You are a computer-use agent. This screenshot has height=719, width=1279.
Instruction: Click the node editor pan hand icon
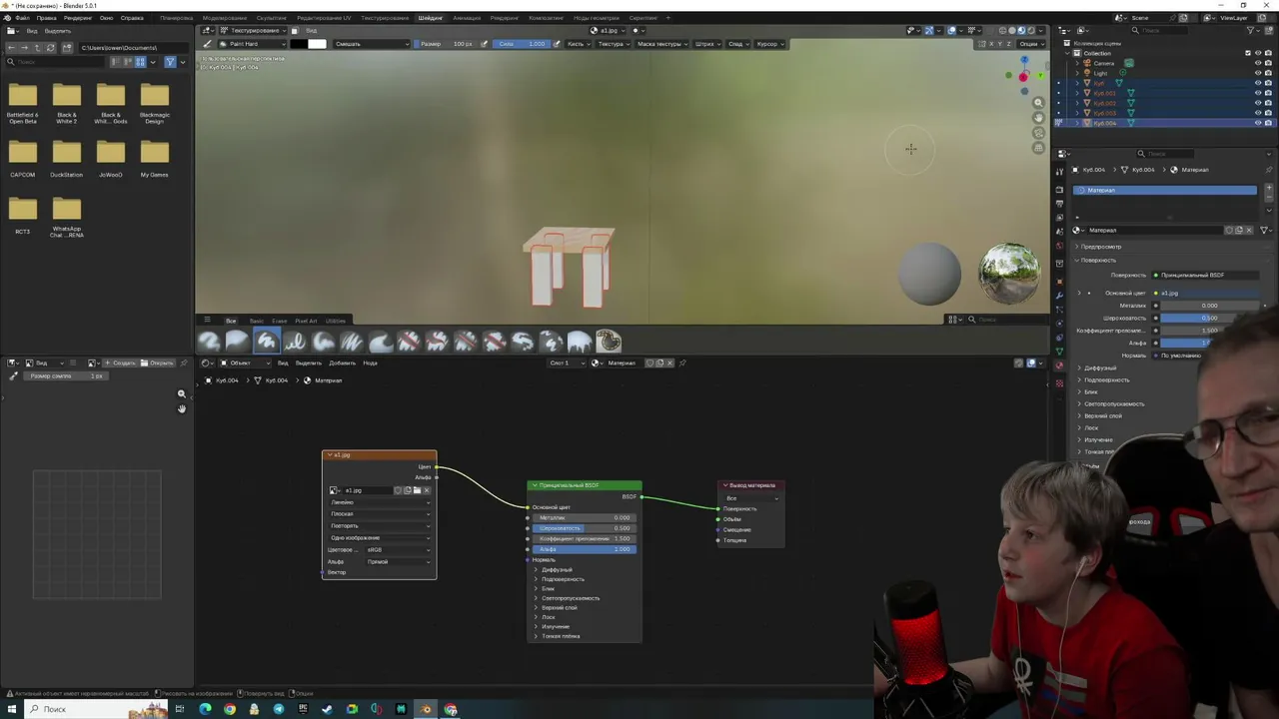click(x=181, y=408)
